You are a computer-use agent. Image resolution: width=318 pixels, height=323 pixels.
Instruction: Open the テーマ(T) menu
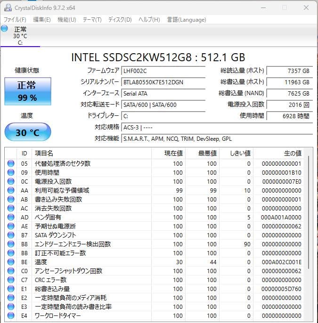click(92, 20)
